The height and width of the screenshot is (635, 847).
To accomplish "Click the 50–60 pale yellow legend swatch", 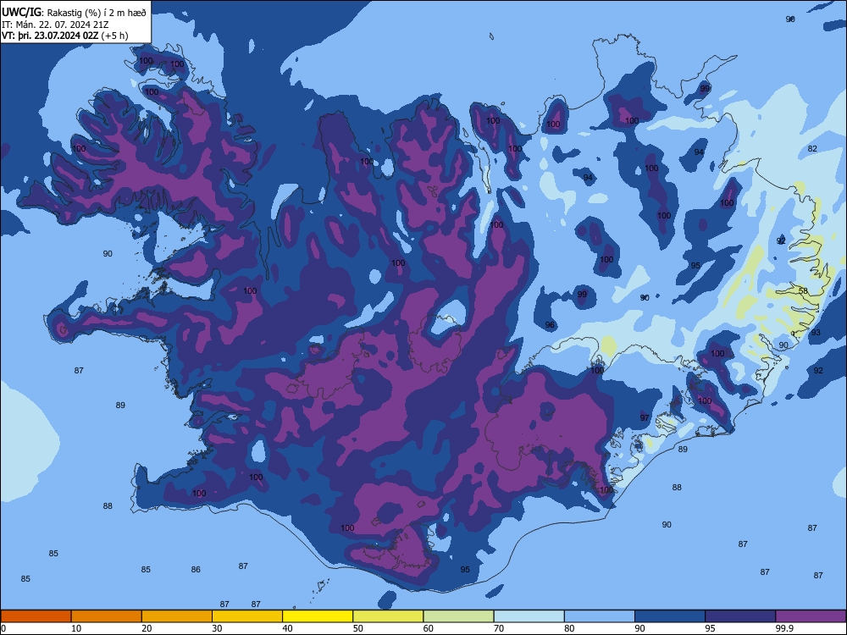I will [x=388, y=616].
